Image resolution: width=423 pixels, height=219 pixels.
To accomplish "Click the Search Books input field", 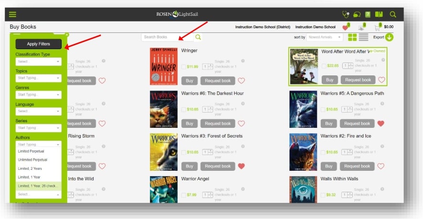I will point(167,37).
